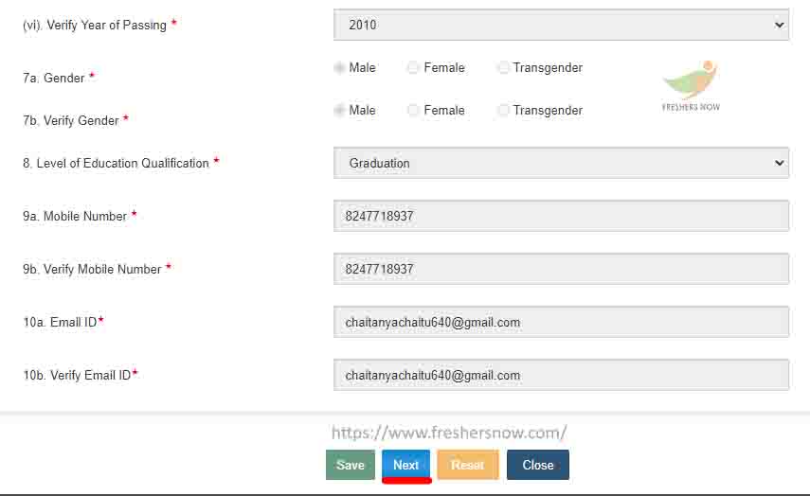Click the '8. Level of Education Qualification' label
Screen dimensions: 810x496
117,163
